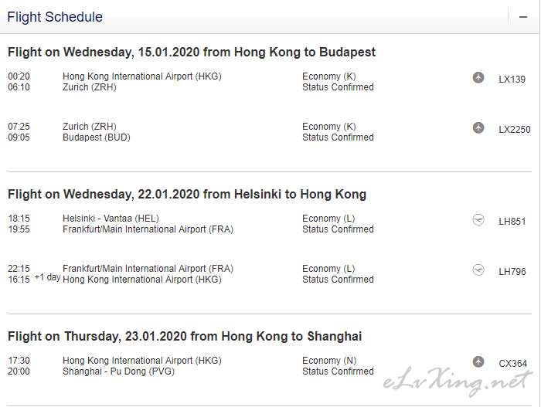Click the airline icon beside LX139
The image size is (541, 407).
point(478,77)
